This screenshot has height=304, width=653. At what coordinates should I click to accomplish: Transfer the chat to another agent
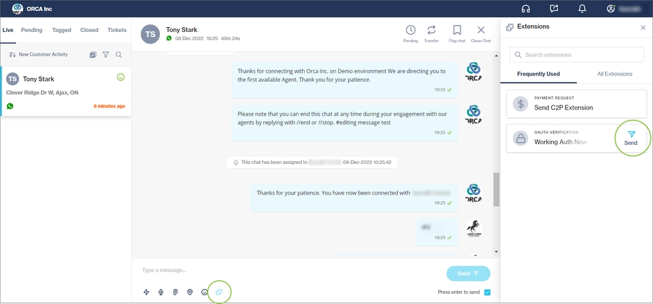coord(431,33)
